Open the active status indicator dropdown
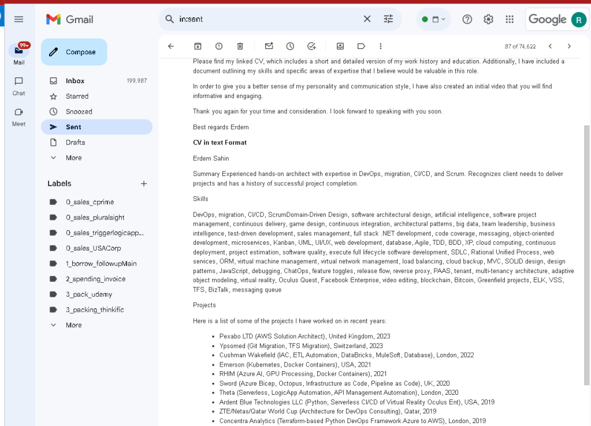This screenshot has height=426, width=591. pyautogui.click(x=434, y=19)
